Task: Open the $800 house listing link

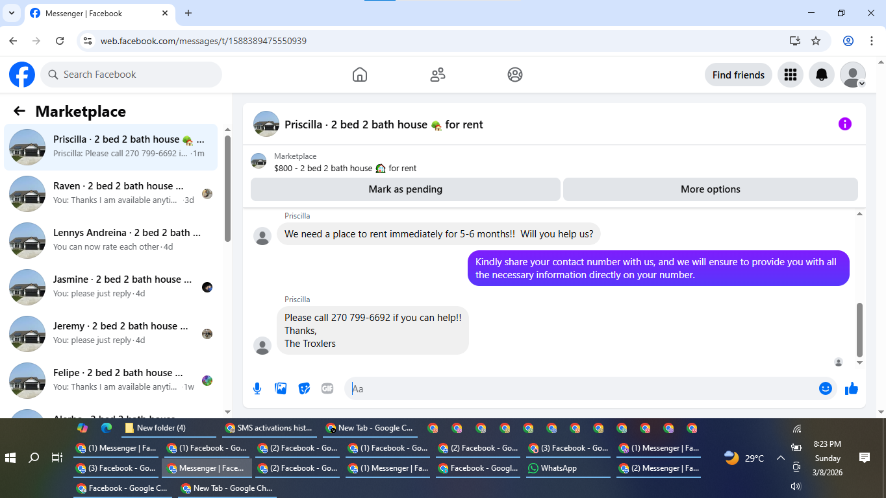Action: (345, 168)
